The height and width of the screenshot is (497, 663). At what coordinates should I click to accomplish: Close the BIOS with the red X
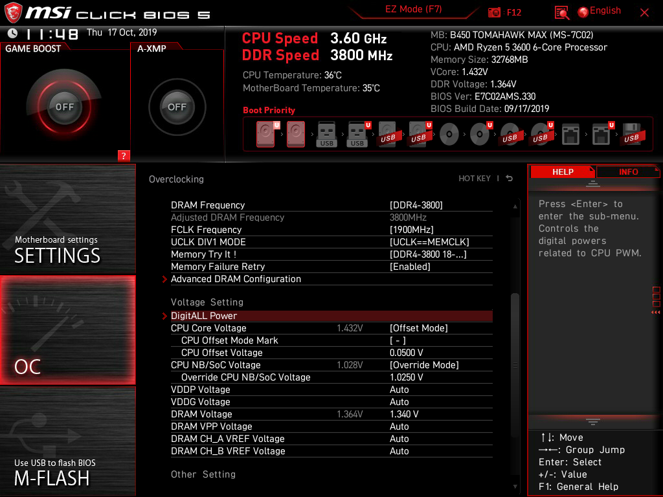click(644, 13)
